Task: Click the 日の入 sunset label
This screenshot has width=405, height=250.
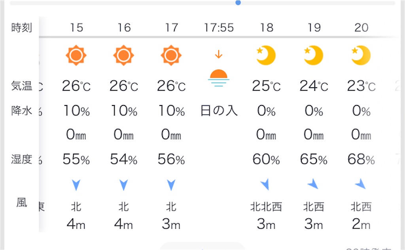Action: pyautogui.click(x=219, y=111)
